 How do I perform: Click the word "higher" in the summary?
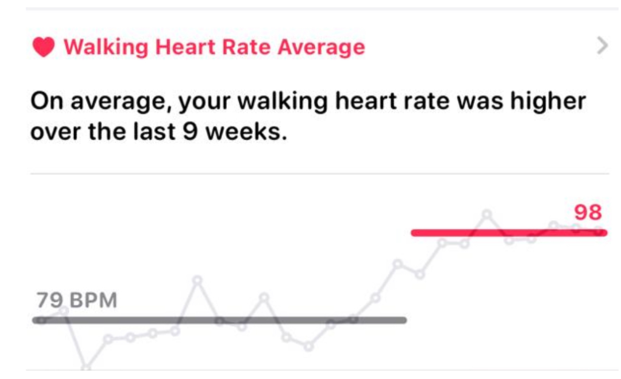[x=548, y=101]
